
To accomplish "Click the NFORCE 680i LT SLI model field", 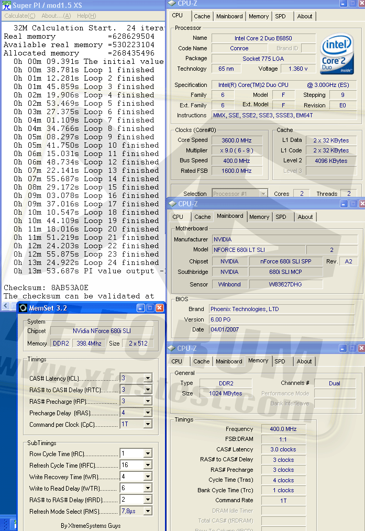I will click(x=259, y=250).
